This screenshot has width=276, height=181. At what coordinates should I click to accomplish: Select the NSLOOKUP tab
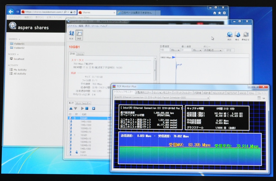click(x=219, y=93)
